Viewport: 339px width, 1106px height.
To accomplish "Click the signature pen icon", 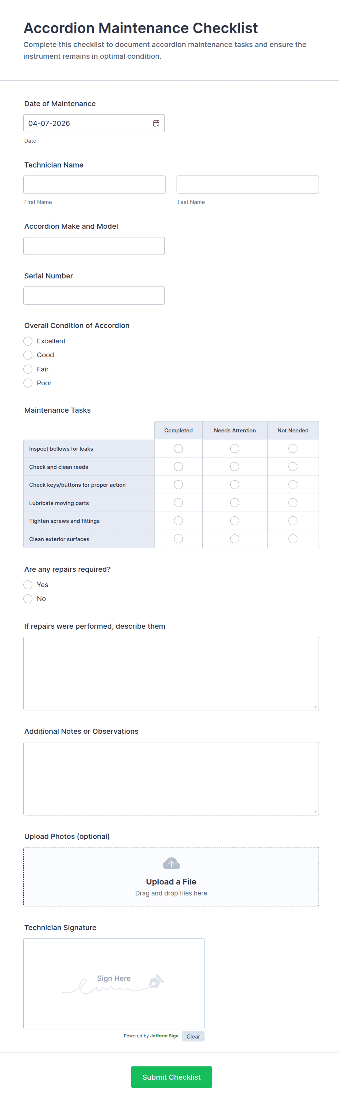I will 156,981.
